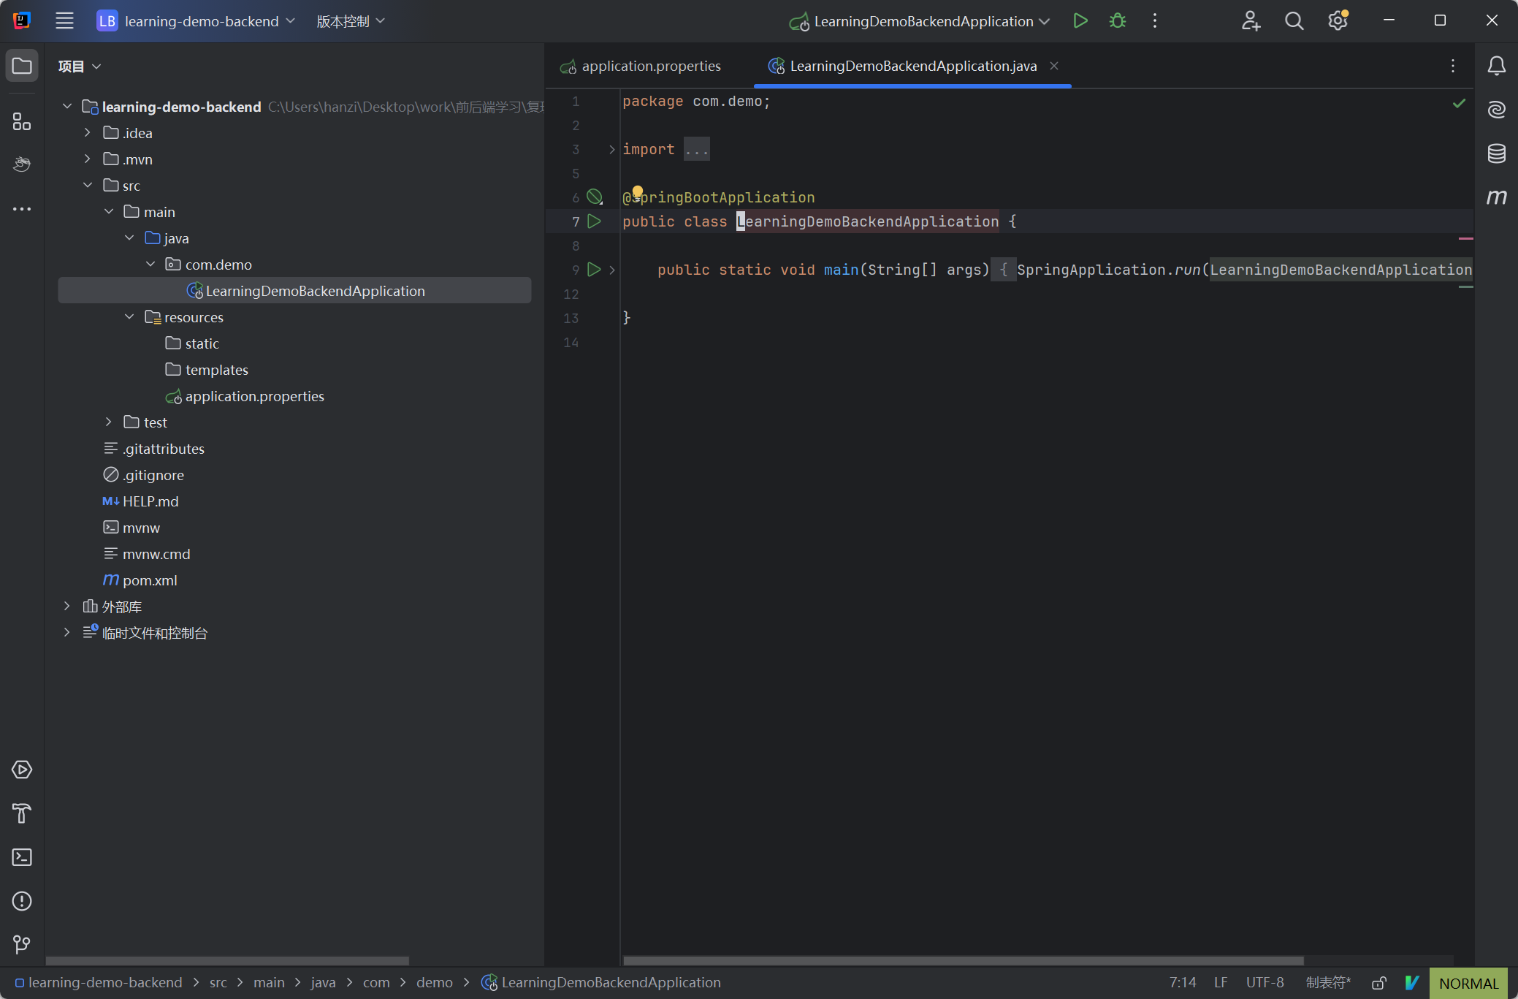Run the application with green play button
This screenshot has width=1518, height=999.
[x=1080, y=21]
